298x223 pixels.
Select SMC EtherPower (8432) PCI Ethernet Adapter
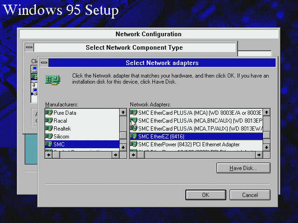tap(196, 144)
